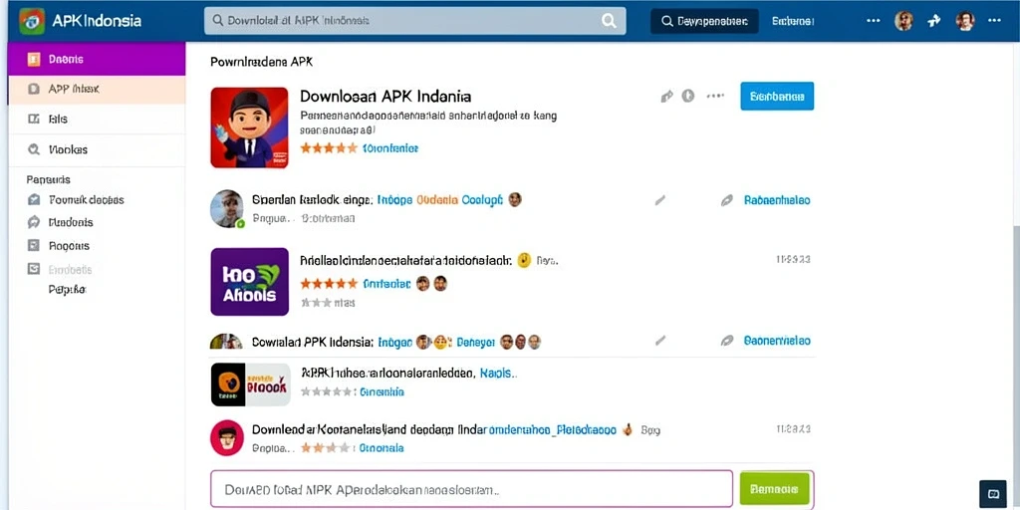1020x510 pixels.
Task: Open the Rogoms sidebar item
Action: coord(69,246)
